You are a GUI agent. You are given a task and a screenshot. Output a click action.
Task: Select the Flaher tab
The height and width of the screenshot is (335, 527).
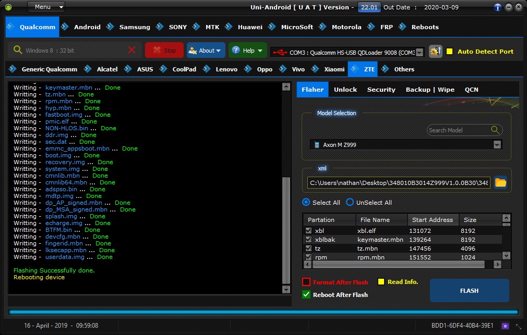coord(312,90)
